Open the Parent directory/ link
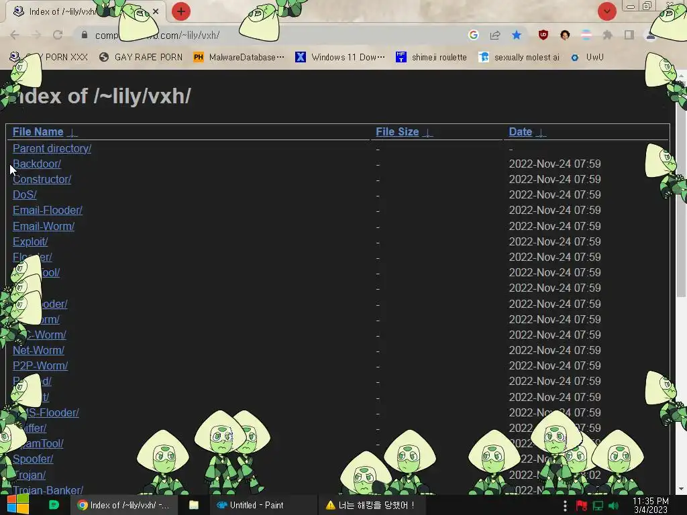This screenshot has width=687, height=515. click(52, 148)
